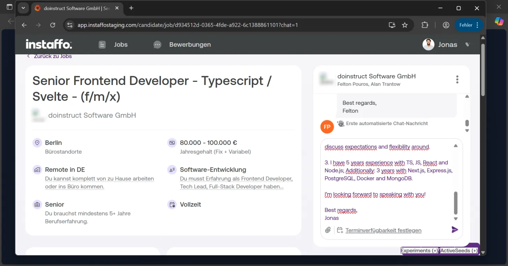
Task: Click the 'Vollzeit' text
Action: 190,205
